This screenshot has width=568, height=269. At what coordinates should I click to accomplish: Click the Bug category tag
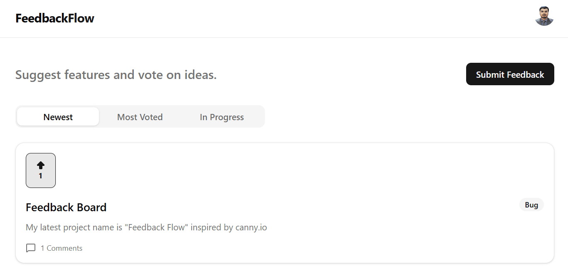tap(531, 205)
